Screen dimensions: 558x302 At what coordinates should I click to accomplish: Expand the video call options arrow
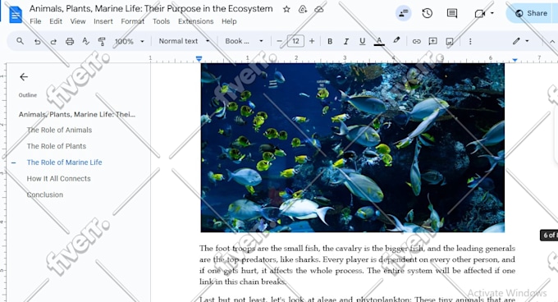[492, 13]
